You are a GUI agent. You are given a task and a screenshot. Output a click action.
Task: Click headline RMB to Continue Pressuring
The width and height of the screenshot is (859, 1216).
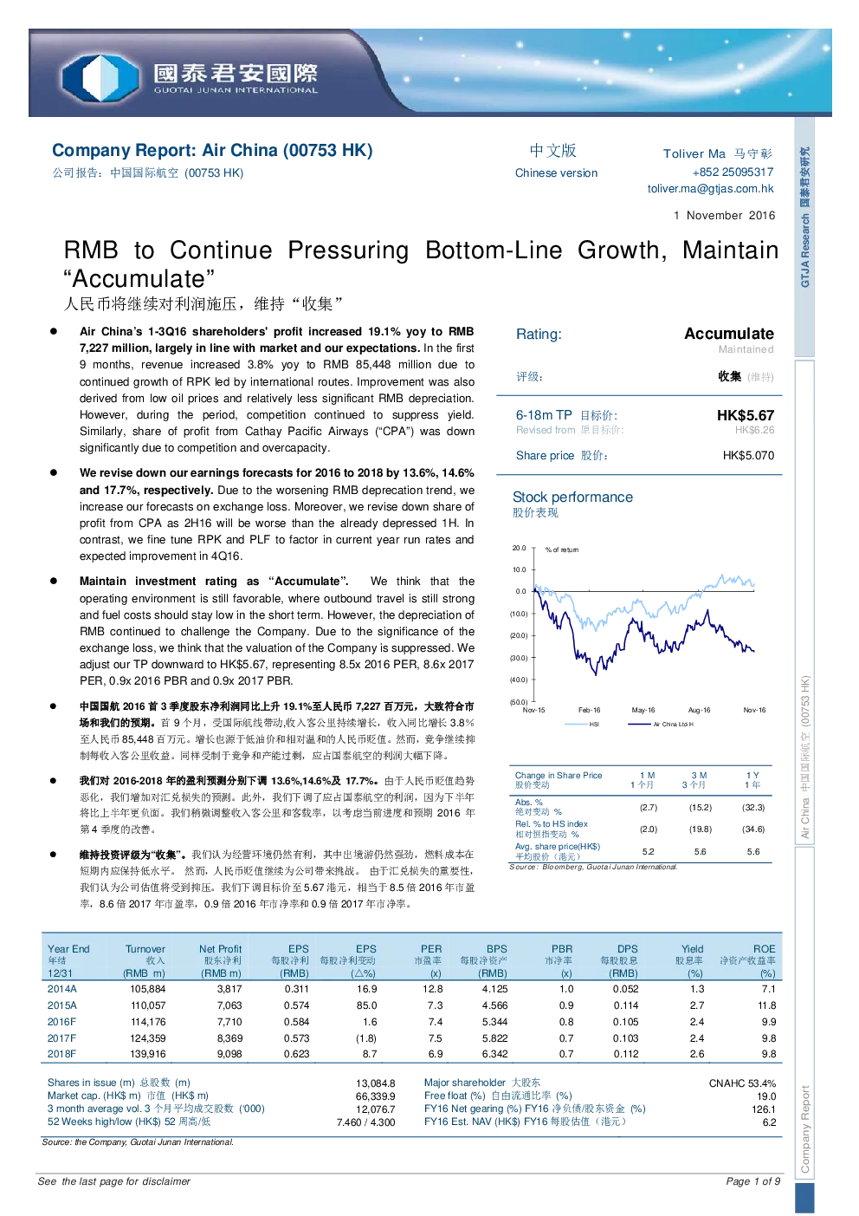click(421, 264)
